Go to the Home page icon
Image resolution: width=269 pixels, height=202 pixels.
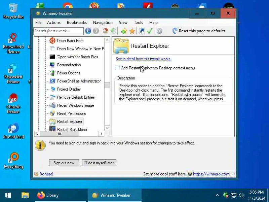point(105,31)
